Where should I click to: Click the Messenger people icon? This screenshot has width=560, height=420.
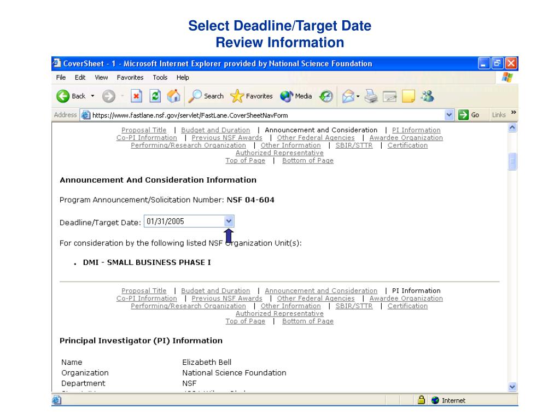(427, 96)
